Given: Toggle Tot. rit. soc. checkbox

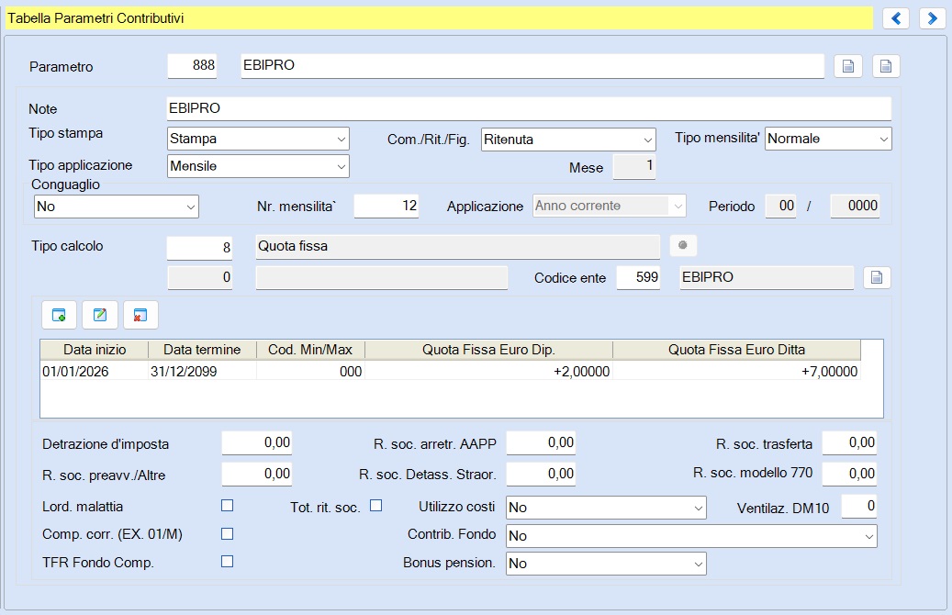Looking at the screenshot, I should 375,506.
